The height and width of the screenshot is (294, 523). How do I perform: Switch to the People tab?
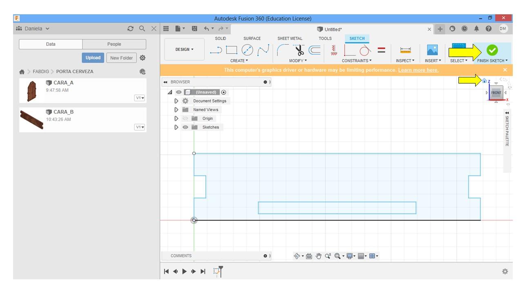[114, 44]
